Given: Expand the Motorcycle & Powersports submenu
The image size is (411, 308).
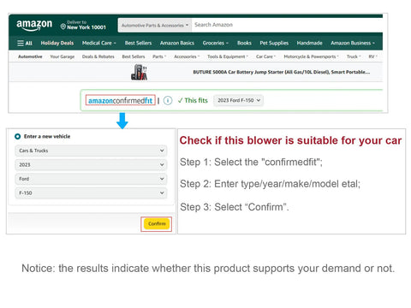Looking at the screenshot, I should click(311, 56).
